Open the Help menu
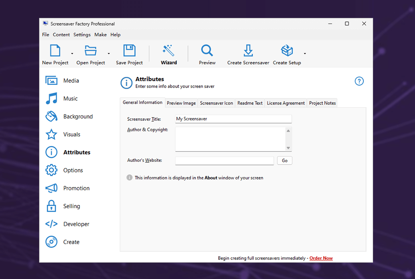415x279 pixels. pos(115,35)
